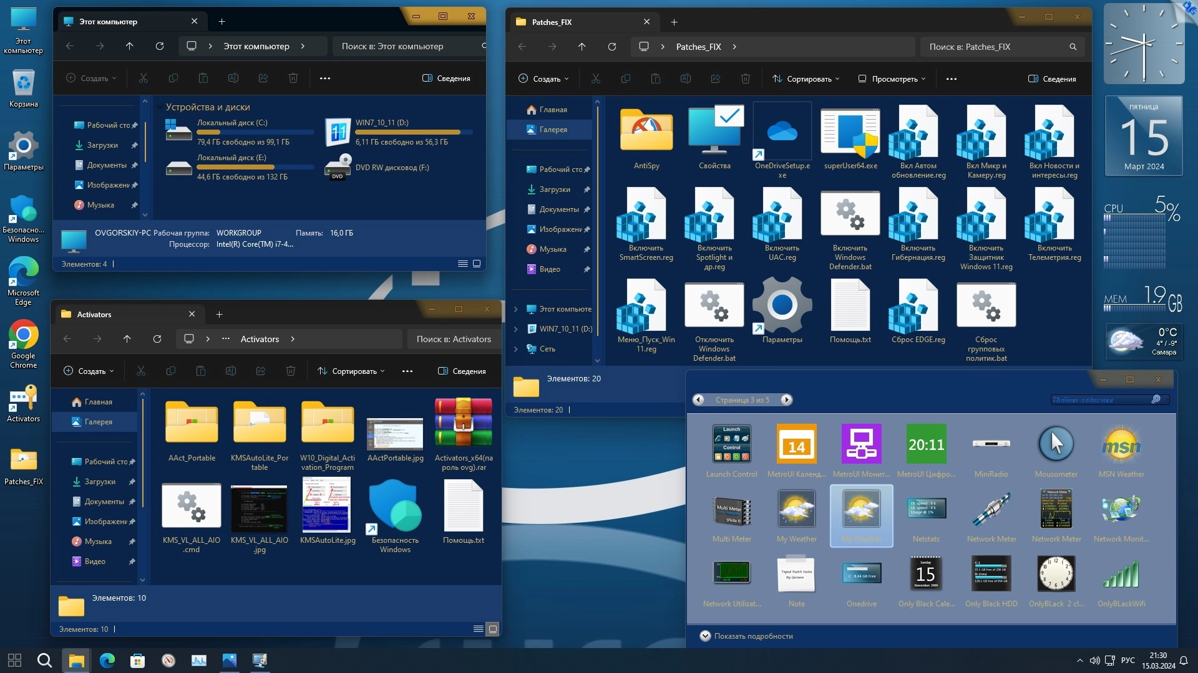Select the Галерея item in Activators sidebar

tap(98, 422)
